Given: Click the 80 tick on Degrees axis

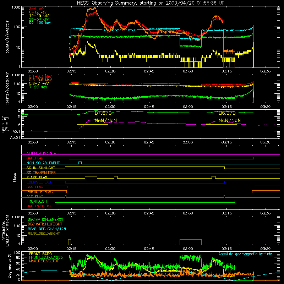Looking at the screenshot, I should (x=18, y=257).
